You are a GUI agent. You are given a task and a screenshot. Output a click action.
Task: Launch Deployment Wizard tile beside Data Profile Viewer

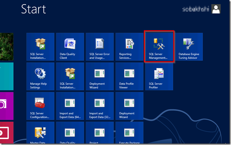tap(100, 77)
